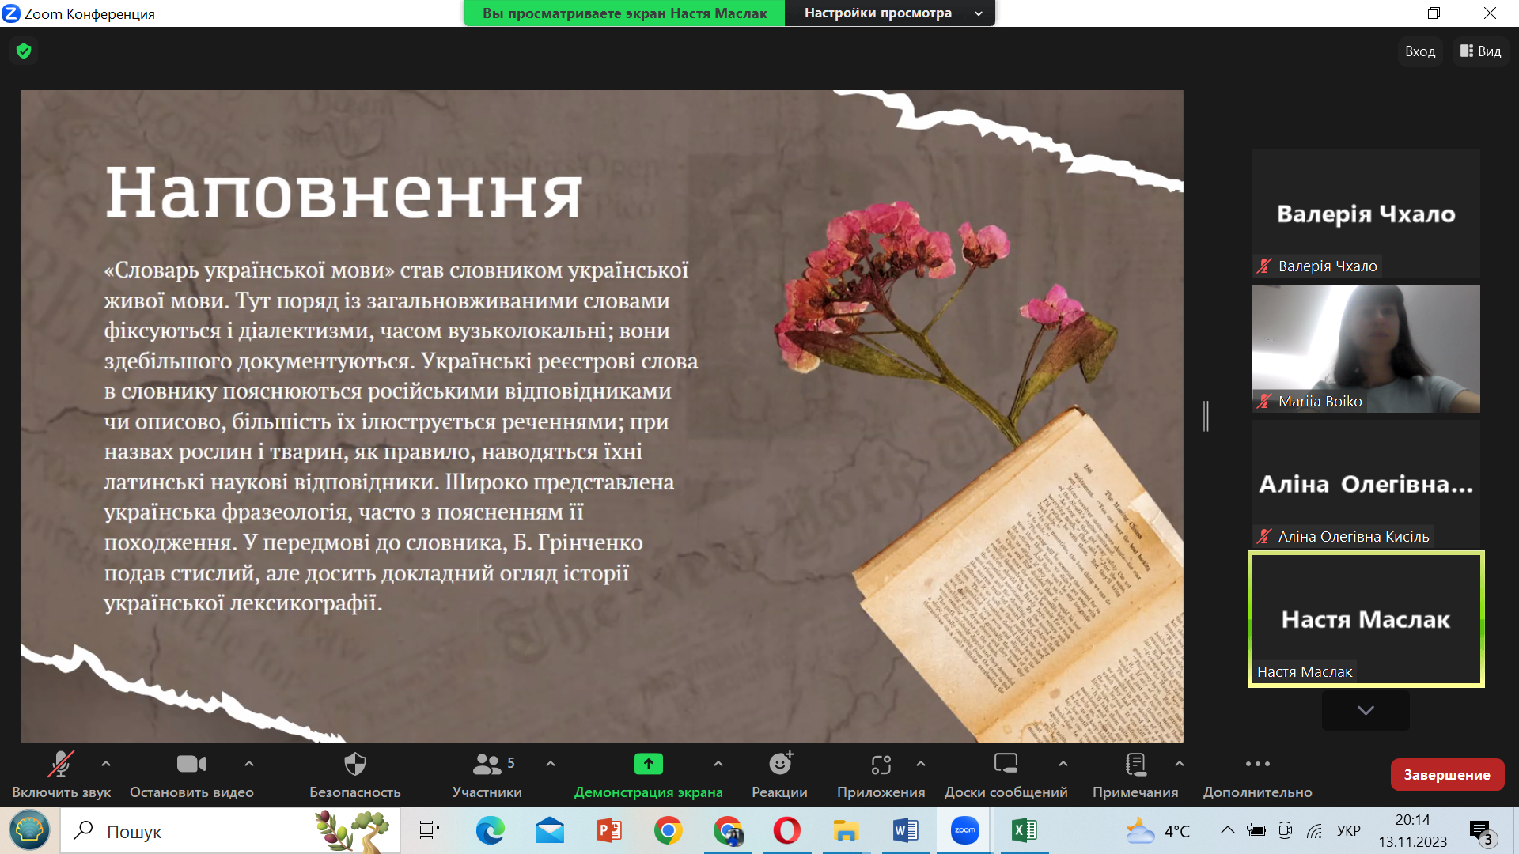Click the green encryption shield icon
The width and height of the screenshot is (1519, 854).
pos(24,51)
